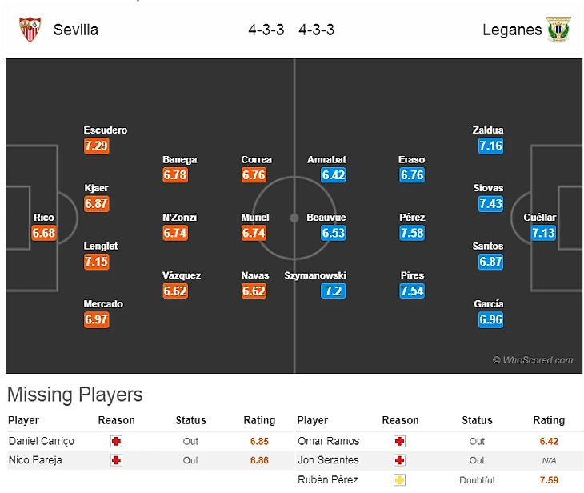Click Siovas's 7.43 rating badge
The width and height of the screenshot is (584, 493).
point(490,204)
